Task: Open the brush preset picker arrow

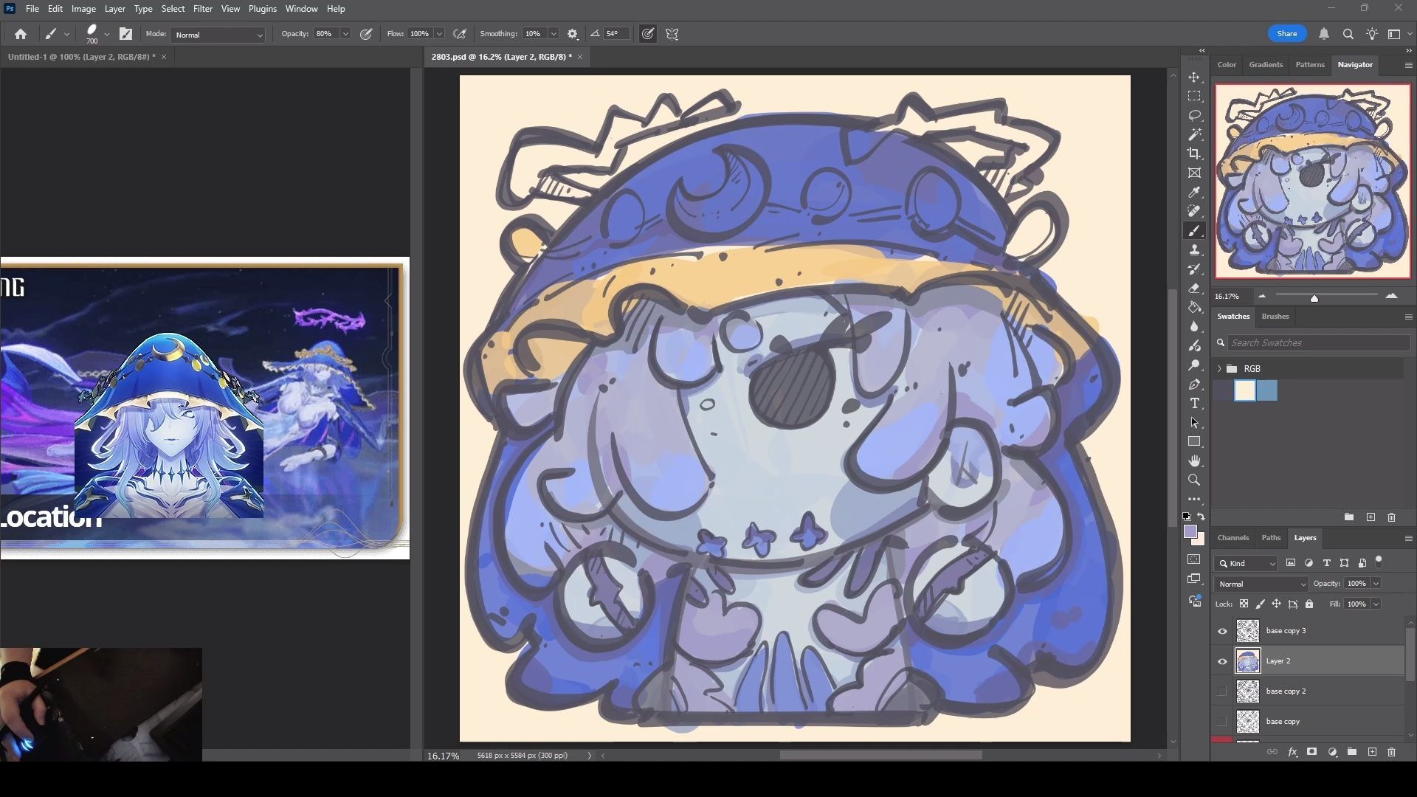Action: click(107, 34)
